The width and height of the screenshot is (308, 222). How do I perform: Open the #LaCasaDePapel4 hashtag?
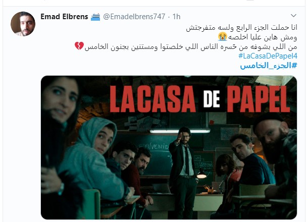tap(268, 56)
